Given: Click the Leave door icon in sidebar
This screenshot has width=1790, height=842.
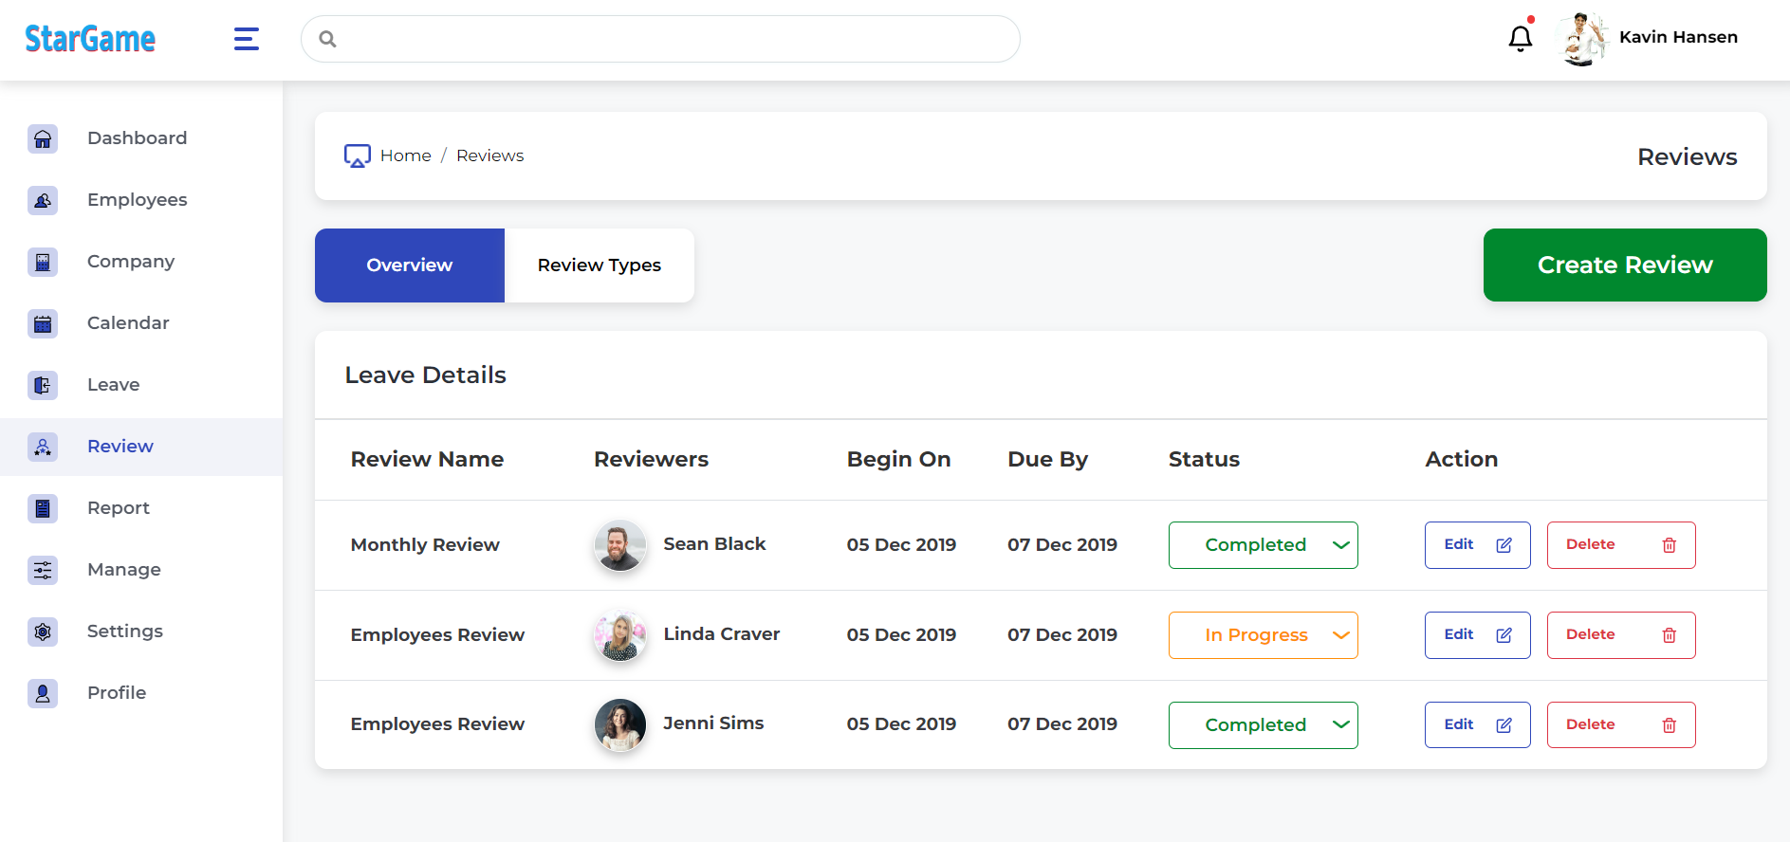Looking at the screenshot, I should [x=43, y=386].
